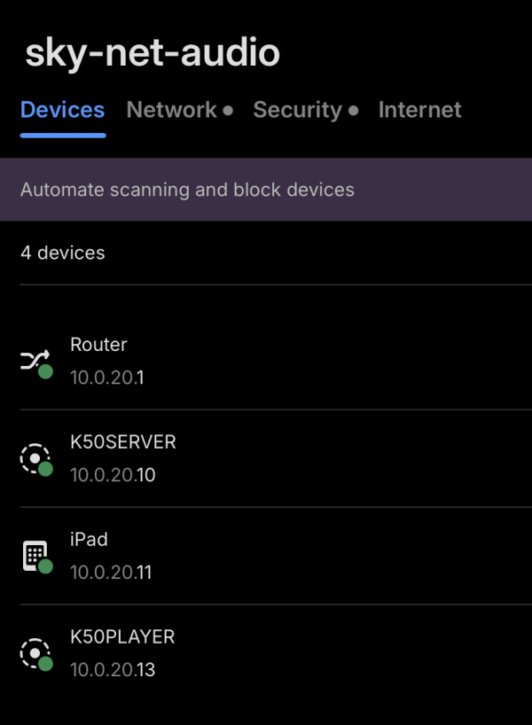Open the iPad device entry

pos(89,540)
